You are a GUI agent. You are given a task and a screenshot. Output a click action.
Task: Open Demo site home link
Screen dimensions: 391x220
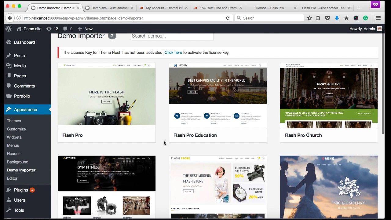(29, 29)
